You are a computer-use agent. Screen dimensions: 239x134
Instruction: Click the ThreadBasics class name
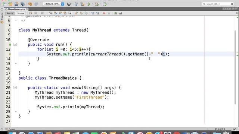pyautogui.click(x=63, y=78)
